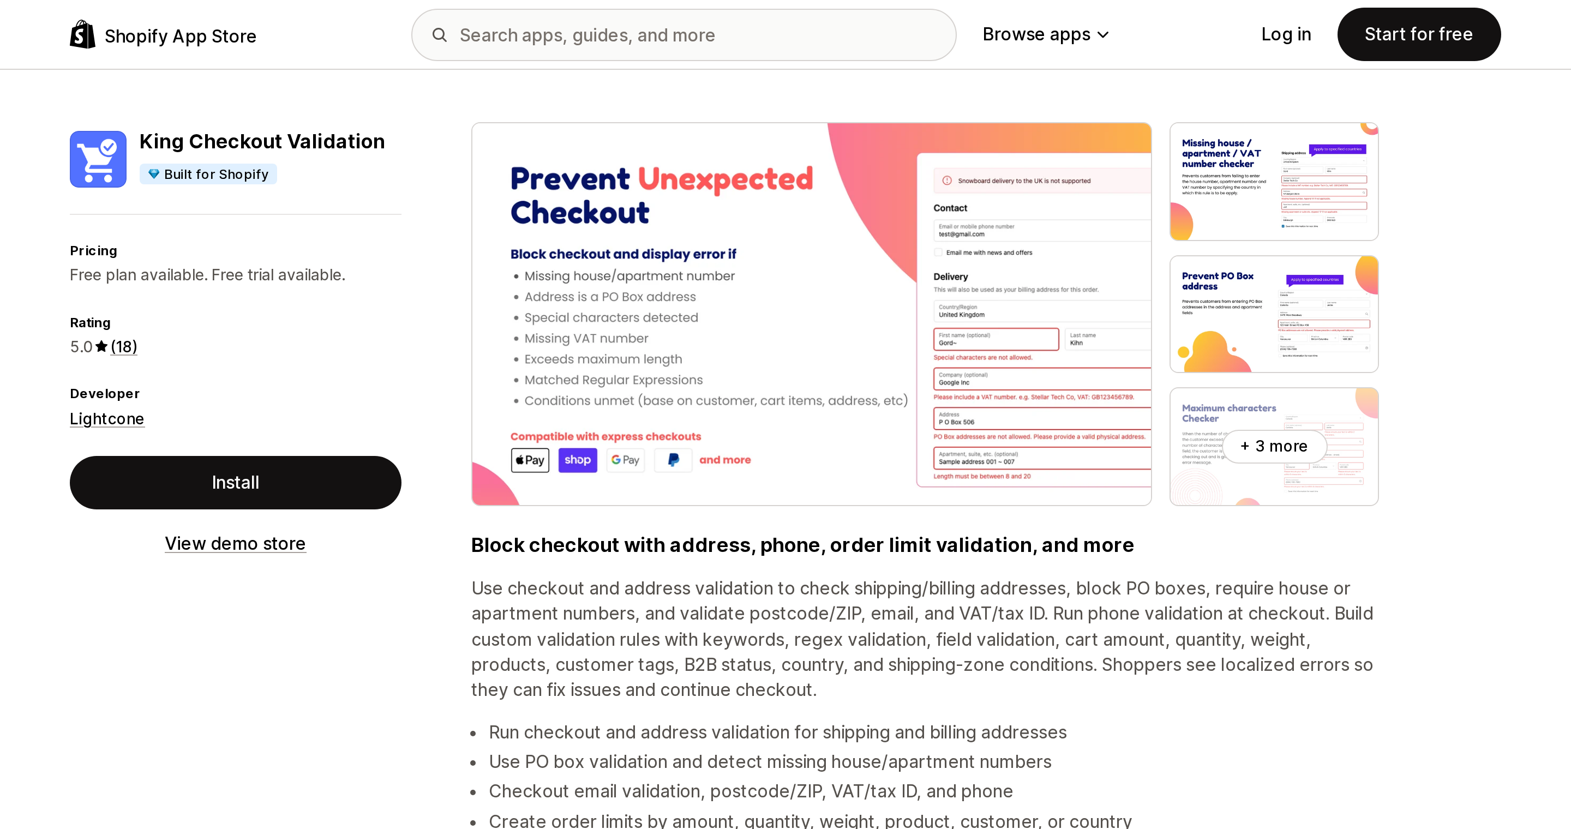Click the Apple Pay logo in the banner
This screenshot has height=829, width=1571.
point(530,460)
